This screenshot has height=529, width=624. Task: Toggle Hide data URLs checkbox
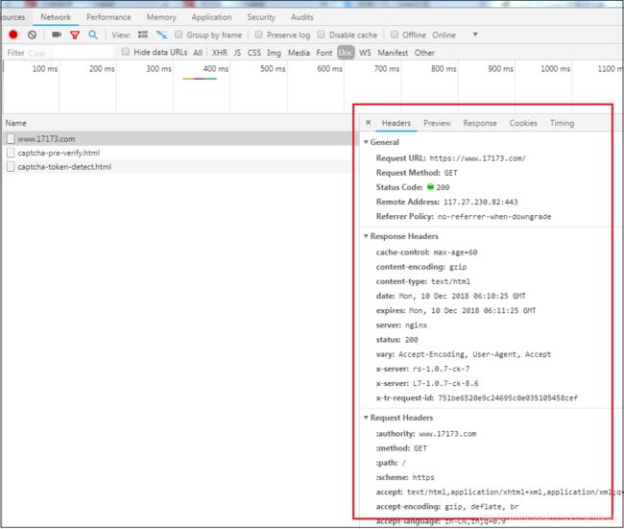[x=126, y=52]
